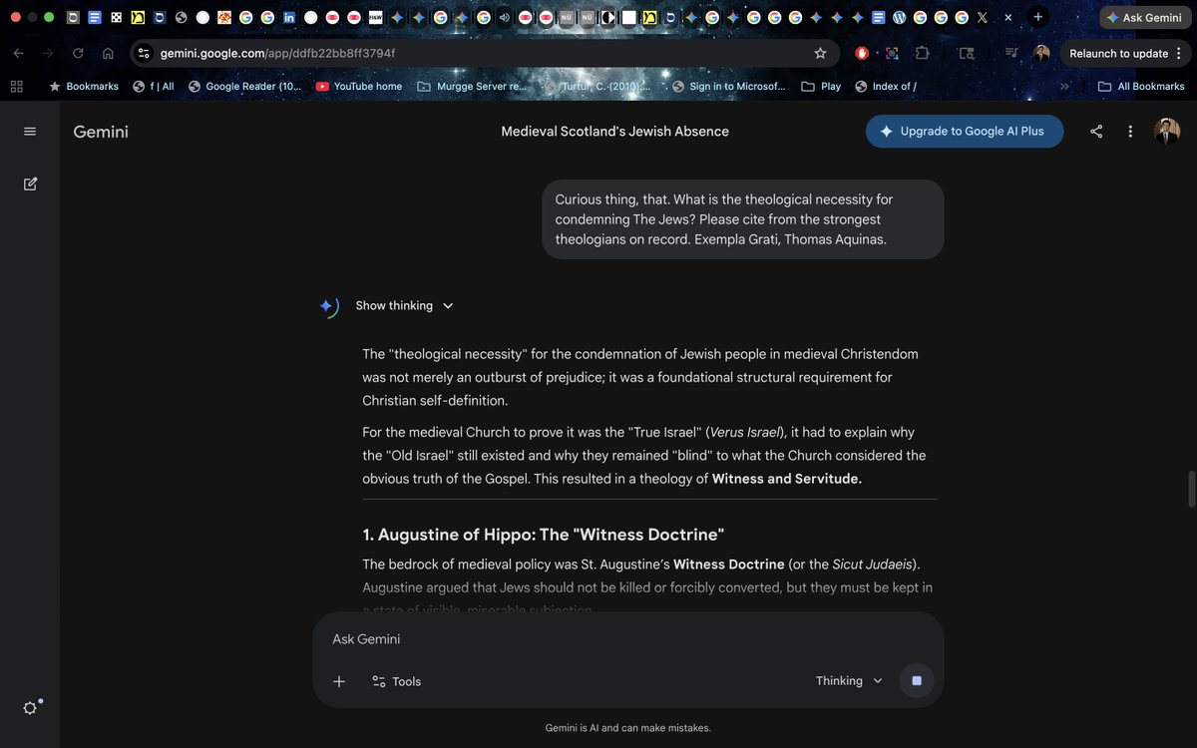
Task: Open the Chrome profile avatar
Action: pyautogui.click(x=1041, y=54)
